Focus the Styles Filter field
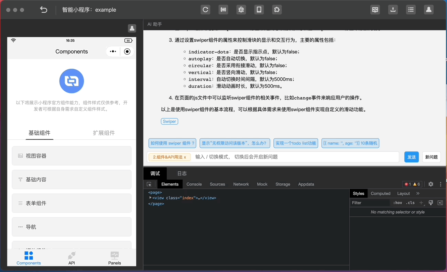This screenshot has height=272, width=447. click(x=370, y=203)
